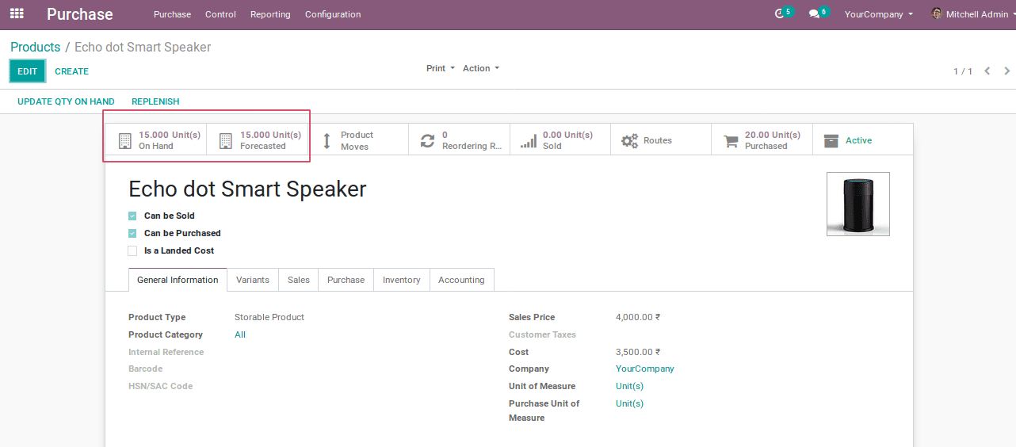Click the Purchased shopping cart icon
The image size is (1016, 447).
[731, 141]
